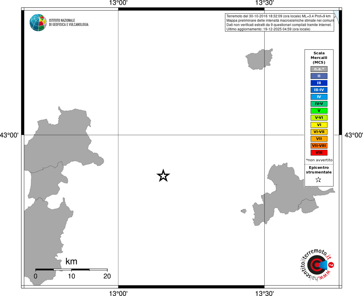Image resolution: width=363 pixels, height=296 pixels.
Task: Click the intensity II legend swatch
Action: point(319,76)
